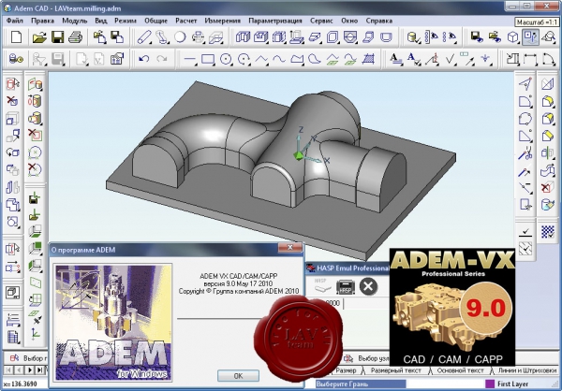Select the scissors trim tool in right toolbar
This screenshot has height=391, width=562.
pyautogui.click(x=525, y=154)
